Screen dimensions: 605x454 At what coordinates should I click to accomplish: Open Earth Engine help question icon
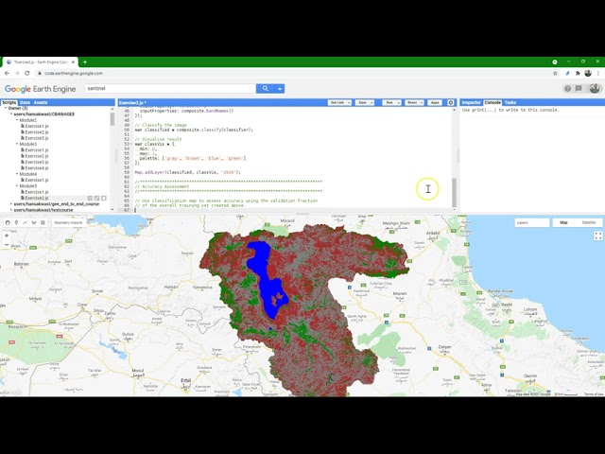click(567, 88)
